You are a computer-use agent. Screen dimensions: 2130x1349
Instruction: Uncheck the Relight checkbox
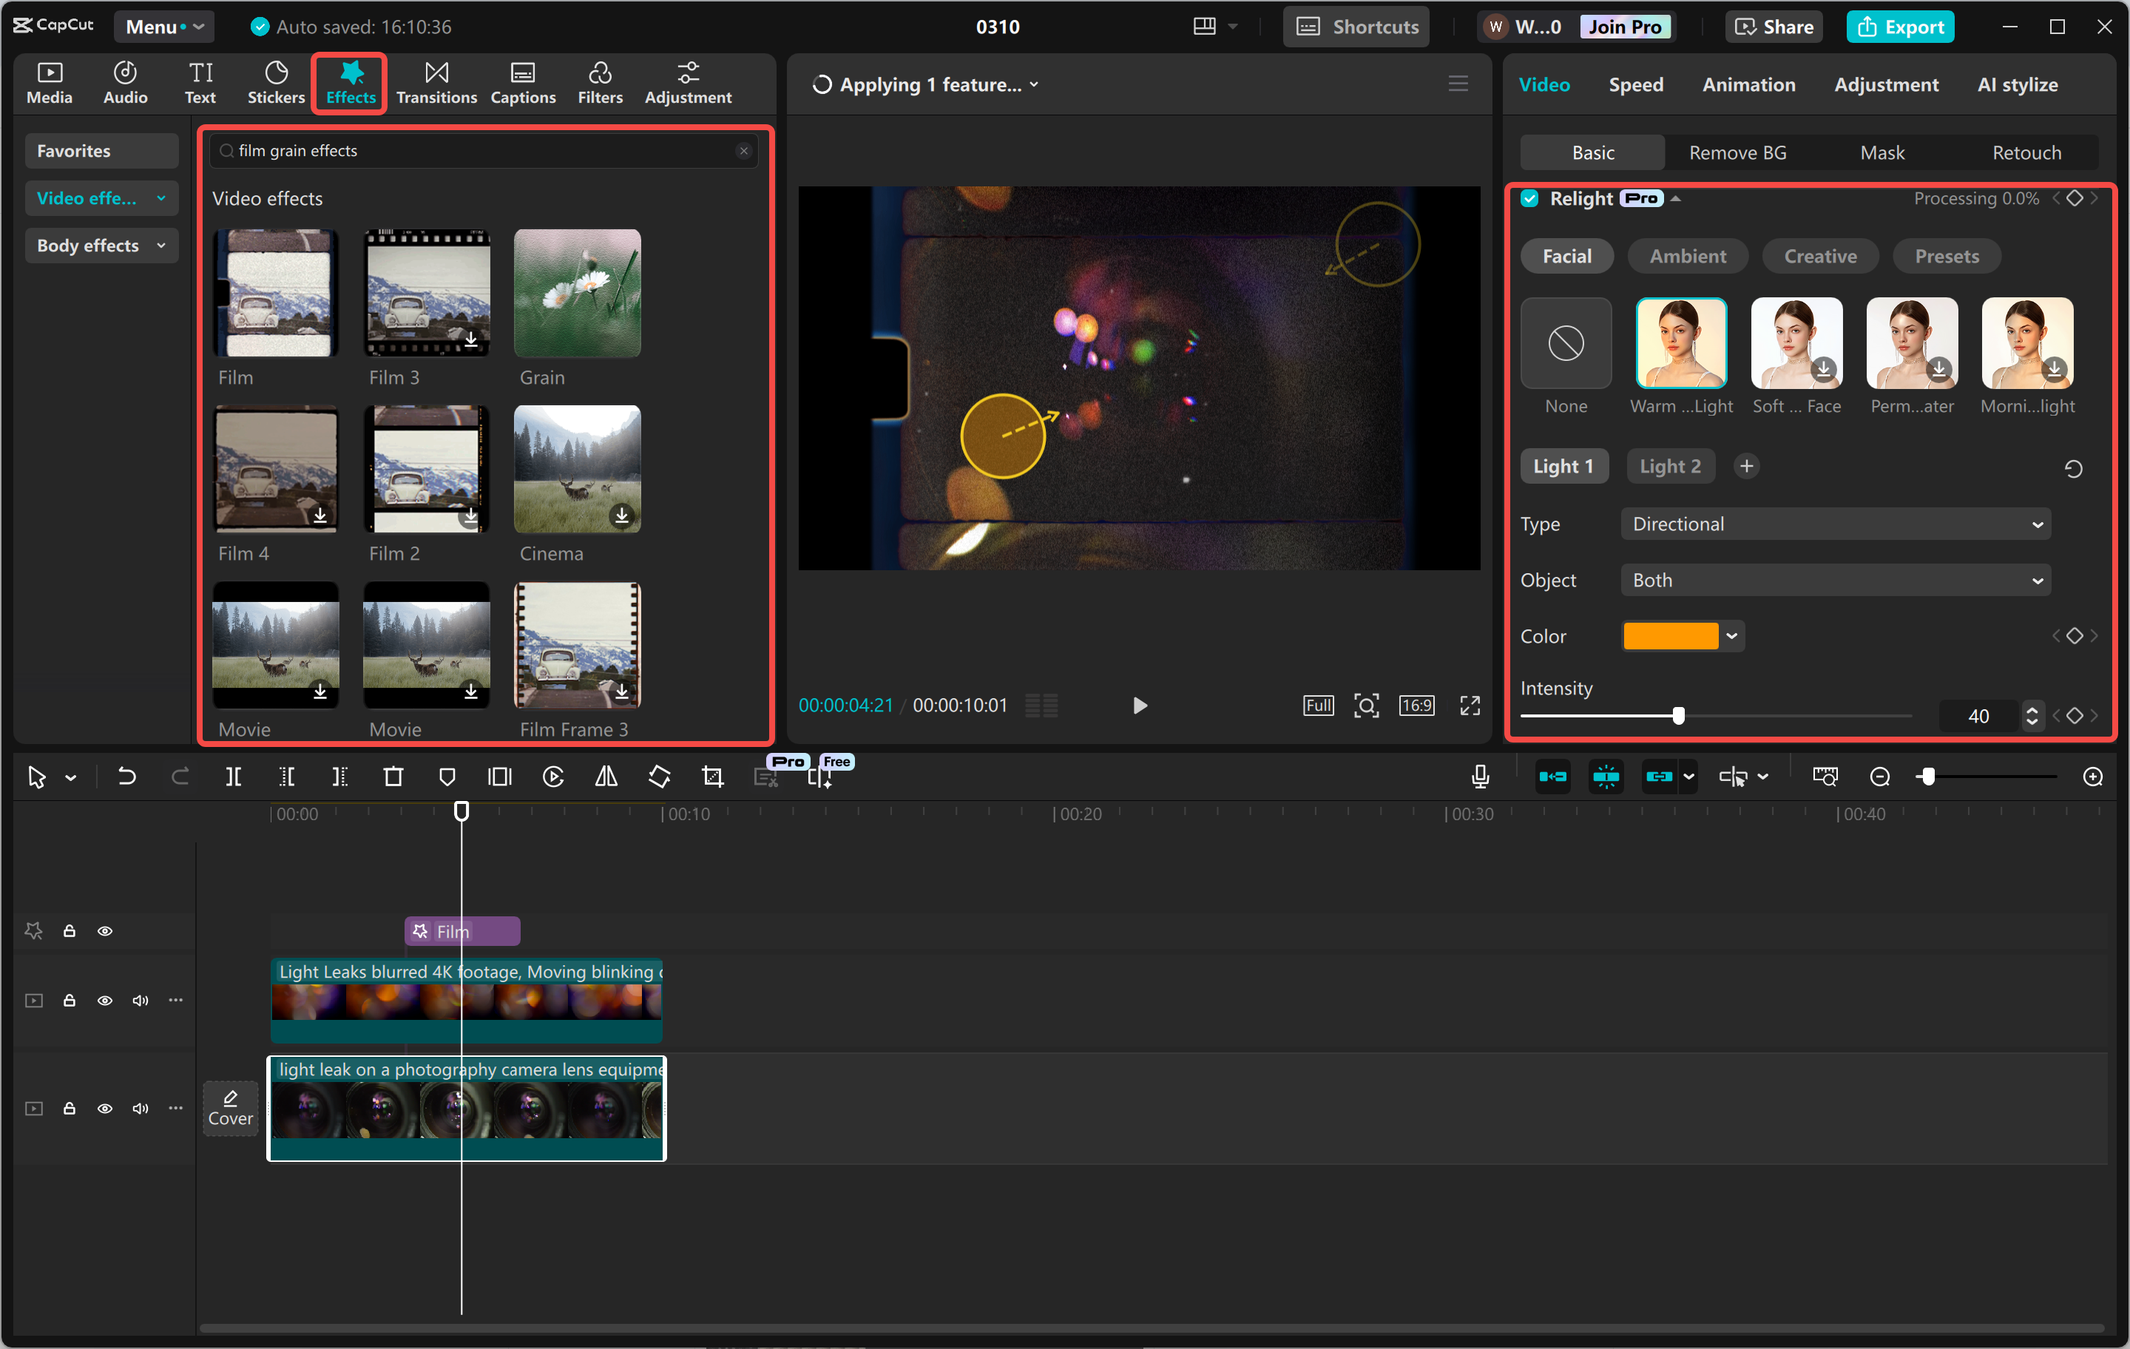(1529, 198)
